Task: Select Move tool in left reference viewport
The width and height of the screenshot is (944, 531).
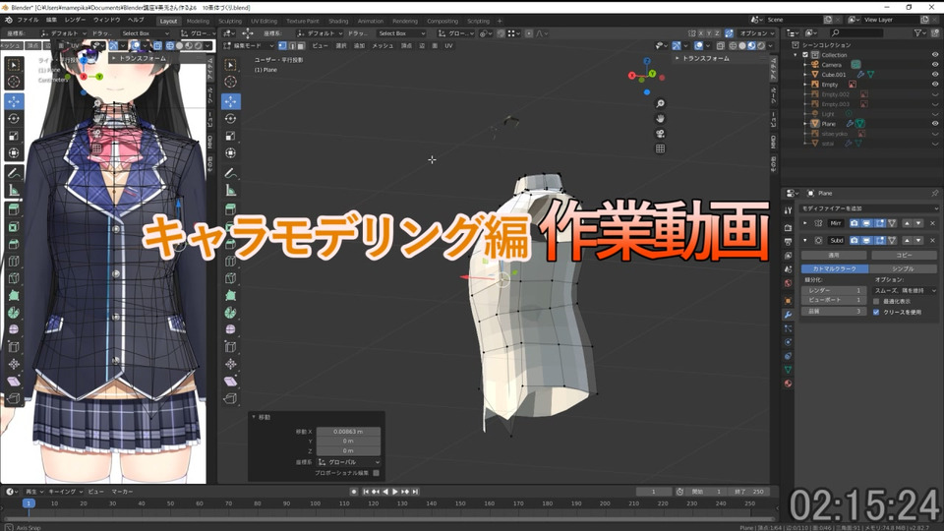Action: (13, 101)
